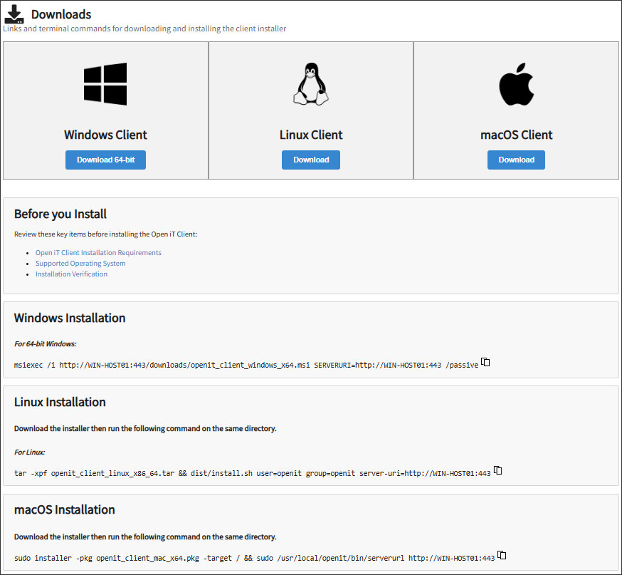Click the Windows Installation section heading
The image size is (622, 575).
click(x=69, y=318)
